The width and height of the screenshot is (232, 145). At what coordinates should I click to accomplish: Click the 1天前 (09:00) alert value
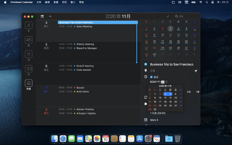pos(158,113)
